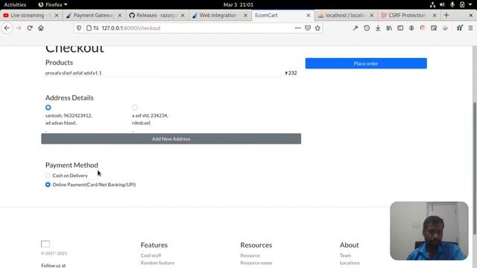Open the page actions three-dot menu

click(298, 28)
